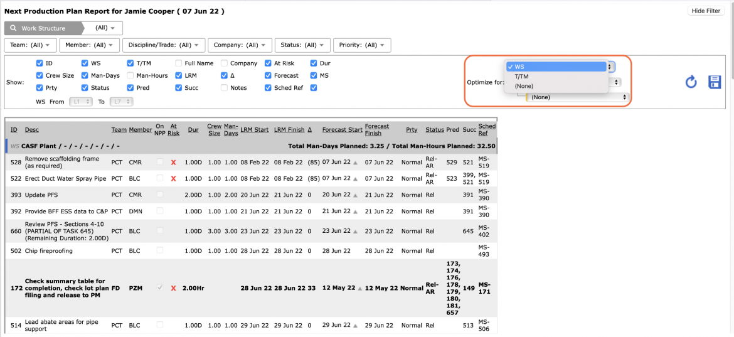
Task: Toggle the At Risk checkbox
Action: pos(269,63)
